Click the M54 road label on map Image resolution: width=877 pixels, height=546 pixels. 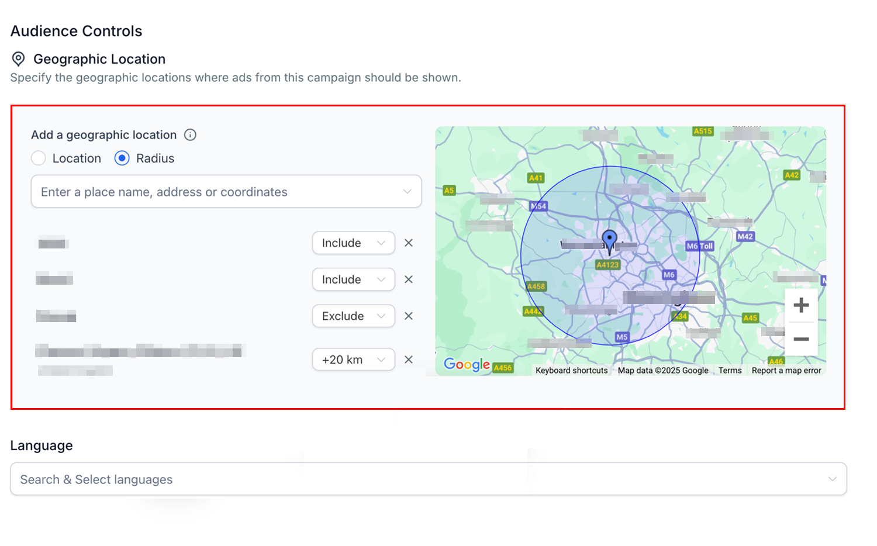tap(538, 206)
